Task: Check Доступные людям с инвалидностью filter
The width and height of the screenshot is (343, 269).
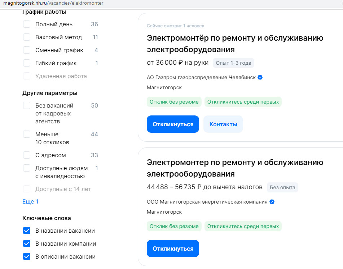Action: coord(27,168)
